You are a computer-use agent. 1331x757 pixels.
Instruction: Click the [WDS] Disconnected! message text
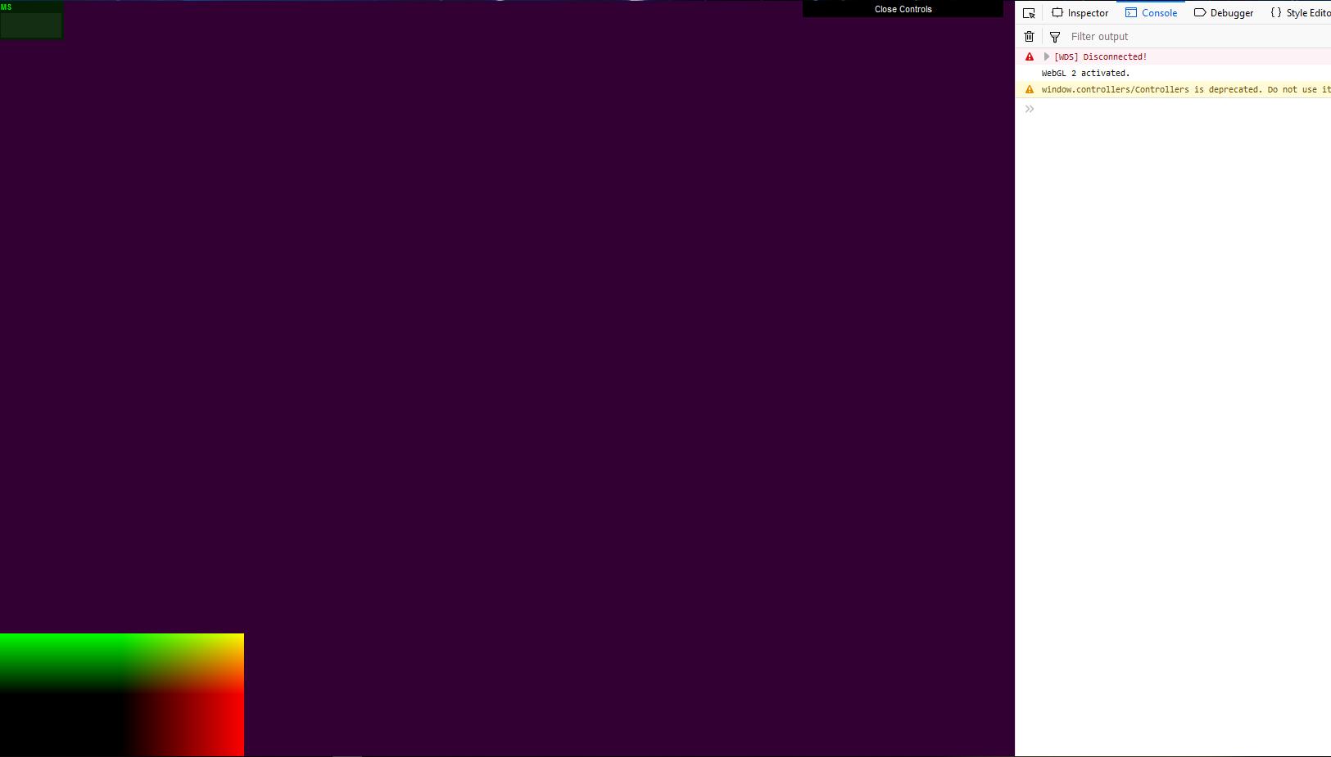1100,56
